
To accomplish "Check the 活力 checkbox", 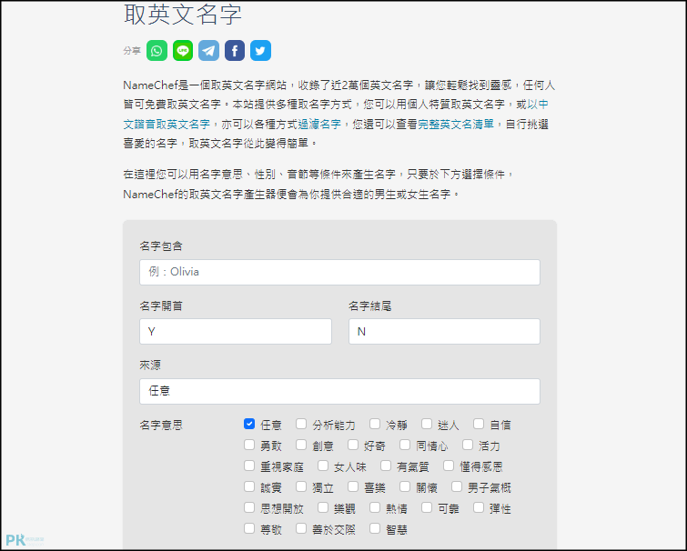I will (x=468, y=445).
